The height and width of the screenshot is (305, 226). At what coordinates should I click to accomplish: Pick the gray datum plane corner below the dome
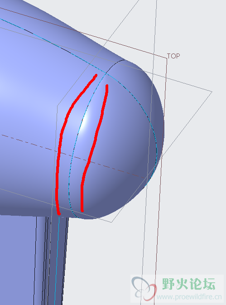pos(111,222)
